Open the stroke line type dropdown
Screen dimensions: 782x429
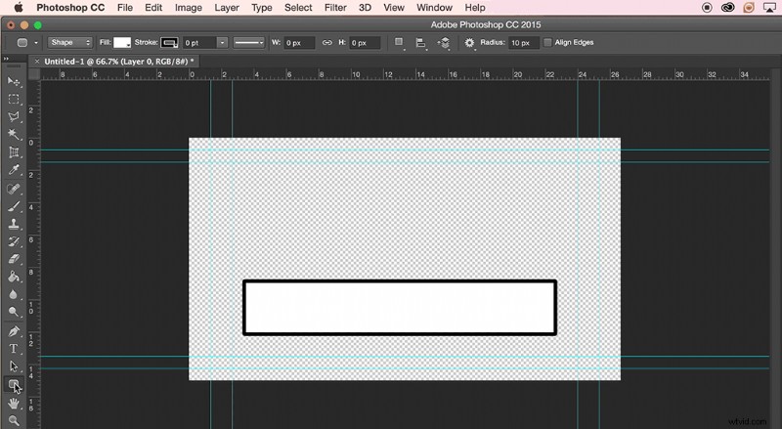click(249, 43)
